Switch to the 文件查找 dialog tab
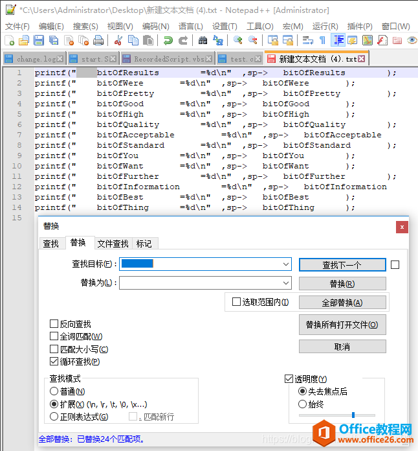The height and width of the screenshot is (451, 418). click(x=113, y=244)
